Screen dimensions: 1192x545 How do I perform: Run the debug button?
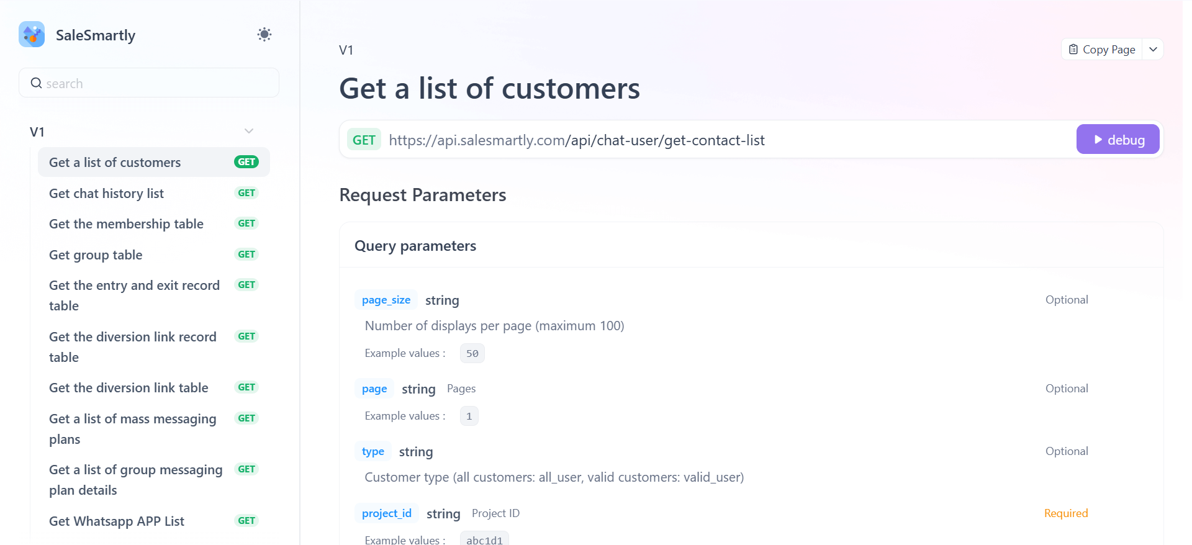tap(1118, 140)
